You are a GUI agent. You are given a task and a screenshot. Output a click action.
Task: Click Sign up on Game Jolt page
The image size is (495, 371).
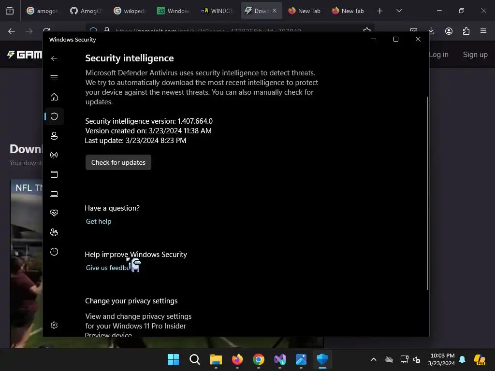pos(475,55)
